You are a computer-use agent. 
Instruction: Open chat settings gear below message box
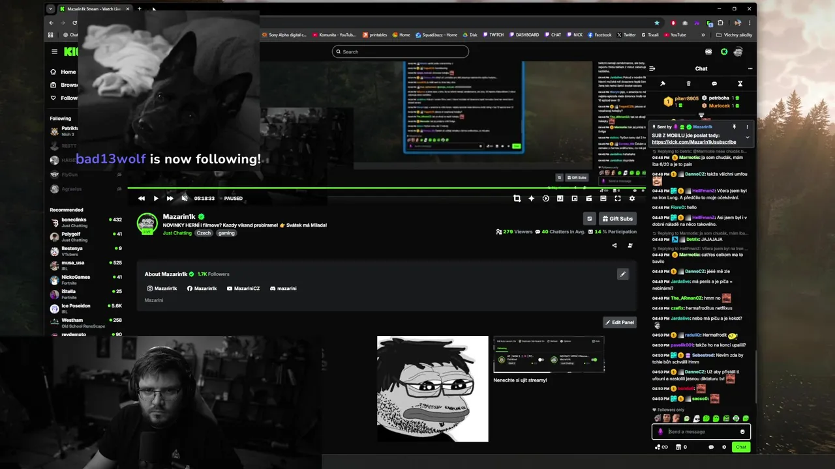point(723,447)
